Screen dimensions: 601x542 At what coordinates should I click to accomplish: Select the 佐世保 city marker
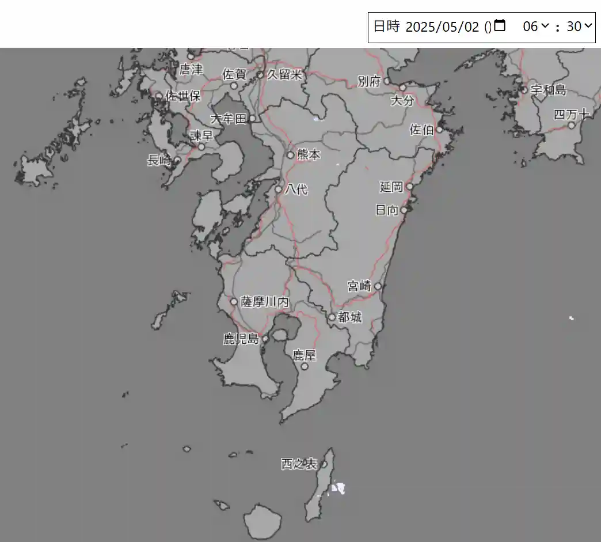(x=159, y=96)
